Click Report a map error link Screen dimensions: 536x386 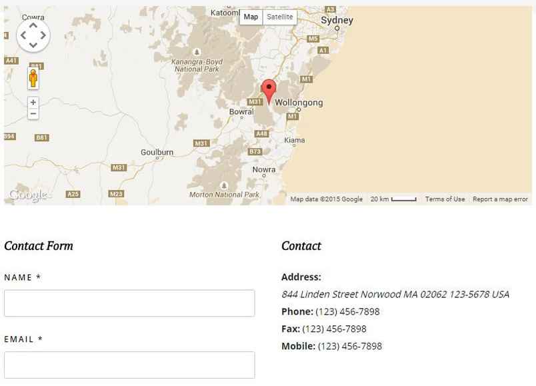tap(500, 199)
